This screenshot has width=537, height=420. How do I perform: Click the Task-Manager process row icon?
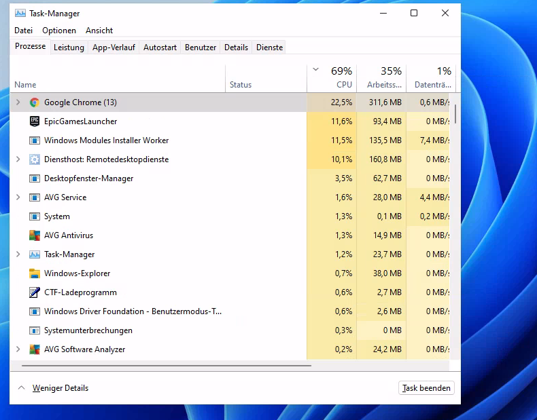34,254
